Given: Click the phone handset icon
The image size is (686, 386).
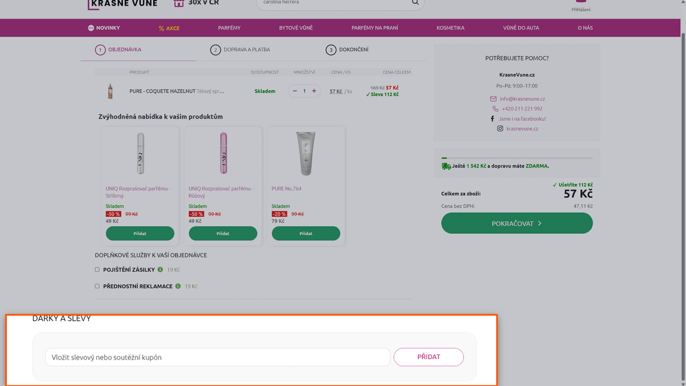Looking at the screenshot, I should (496, 109).
